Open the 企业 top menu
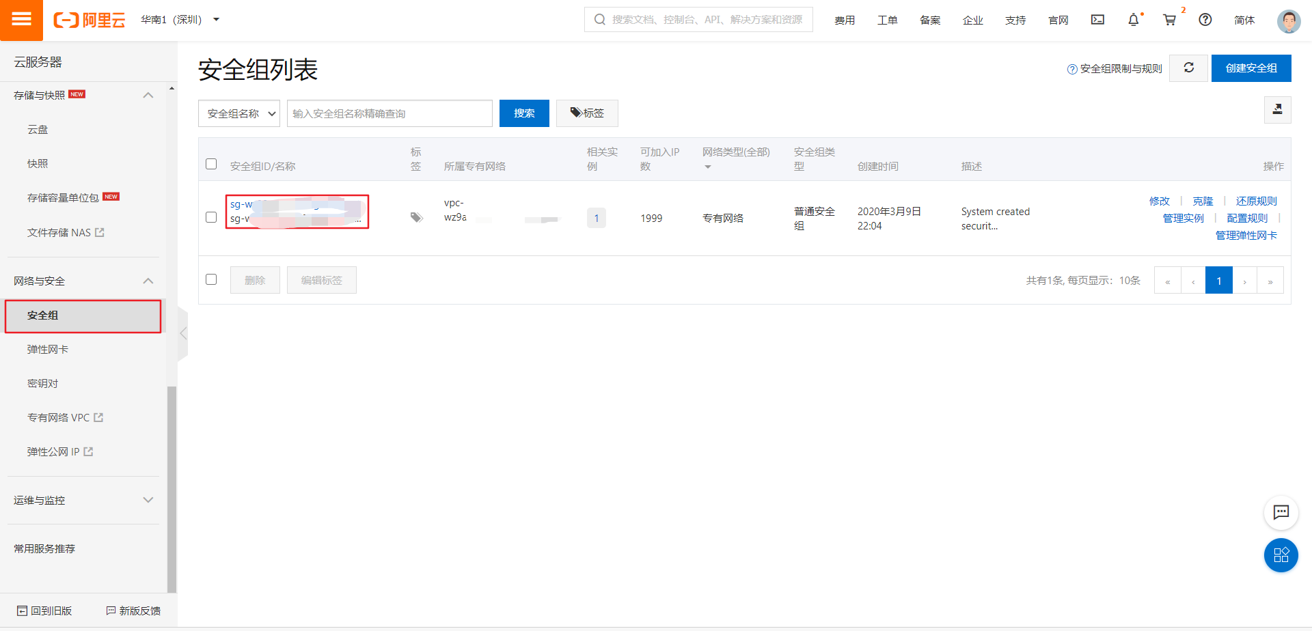This screenshot has height=631, width=1312. tap(972, 20)
